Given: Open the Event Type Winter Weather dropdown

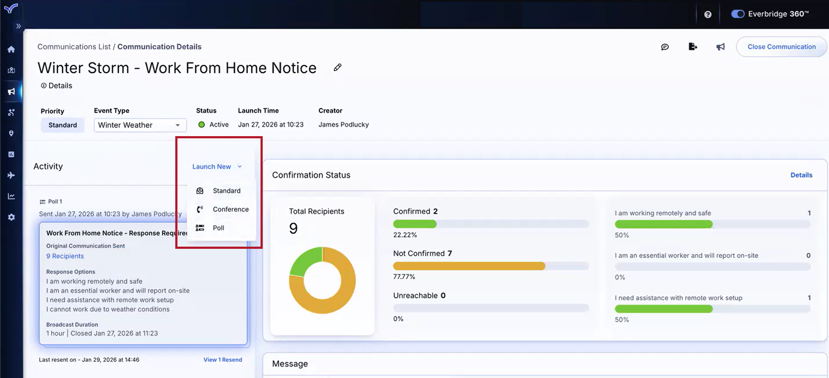Looking at the screenshot, I should pyautogui.click(x=140, y=125).
